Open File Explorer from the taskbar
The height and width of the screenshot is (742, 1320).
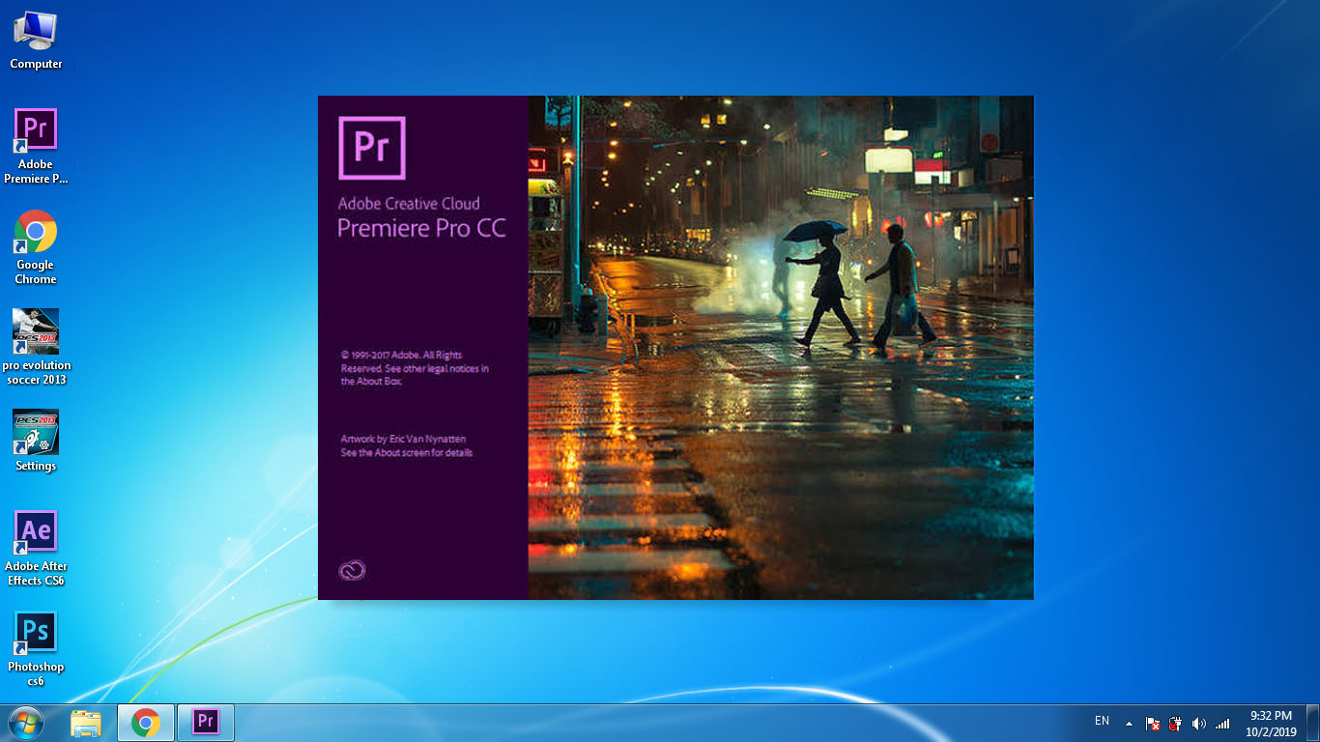click(x=86, y=723)
